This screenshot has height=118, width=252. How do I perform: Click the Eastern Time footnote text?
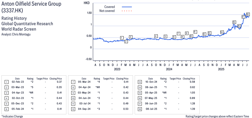tap(217, 116)
